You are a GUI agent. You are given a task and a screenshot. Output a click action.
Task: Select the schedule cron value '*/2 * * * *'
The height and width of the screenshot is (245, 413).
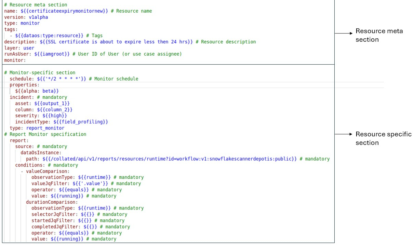pyautogui.click(x=62, y=79)
